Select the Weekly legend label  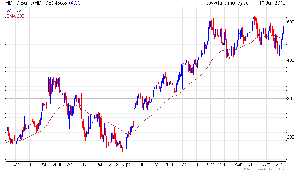[14, 11]
